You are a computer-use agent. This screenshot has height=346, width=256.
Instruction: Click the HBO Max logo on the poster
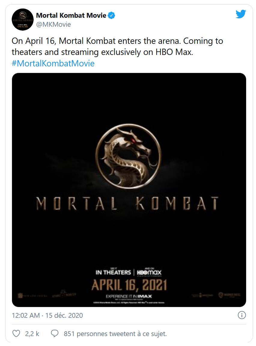pos(149,272)
